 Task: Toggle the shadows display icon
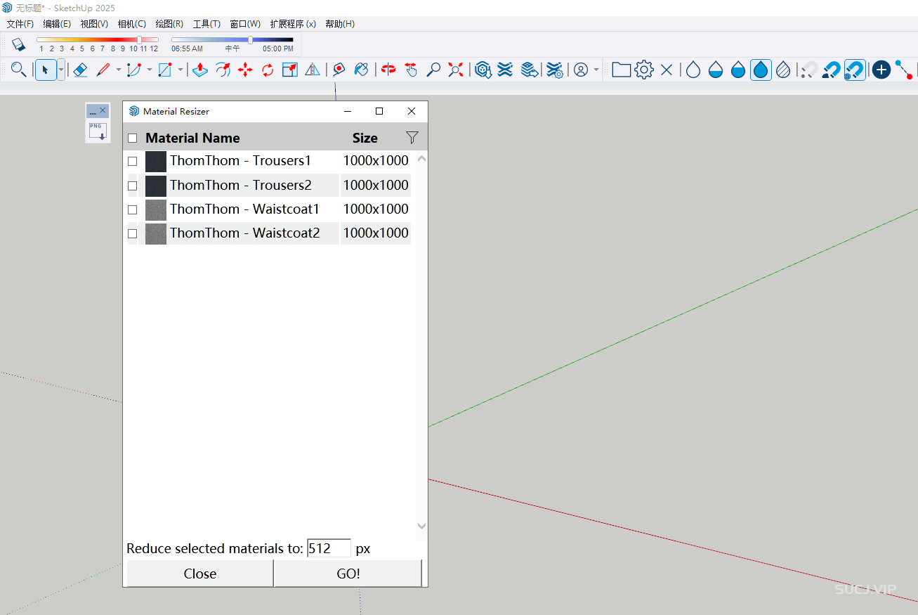18,44
